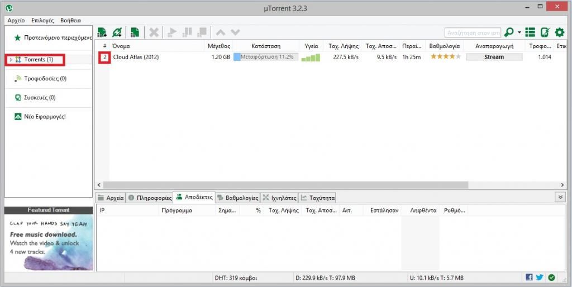Image resolution: width=572 pixels, height=287 pixels.
Task: Switch to the Βαθμολογίες tab
Action: coord(237,198)
